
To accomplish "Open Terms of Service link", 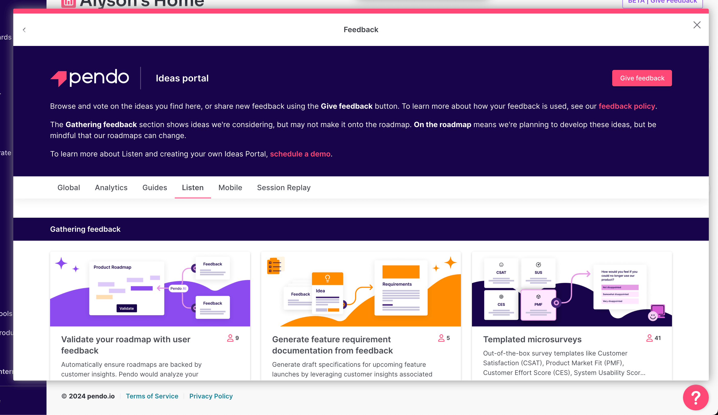I will [152, 396].
